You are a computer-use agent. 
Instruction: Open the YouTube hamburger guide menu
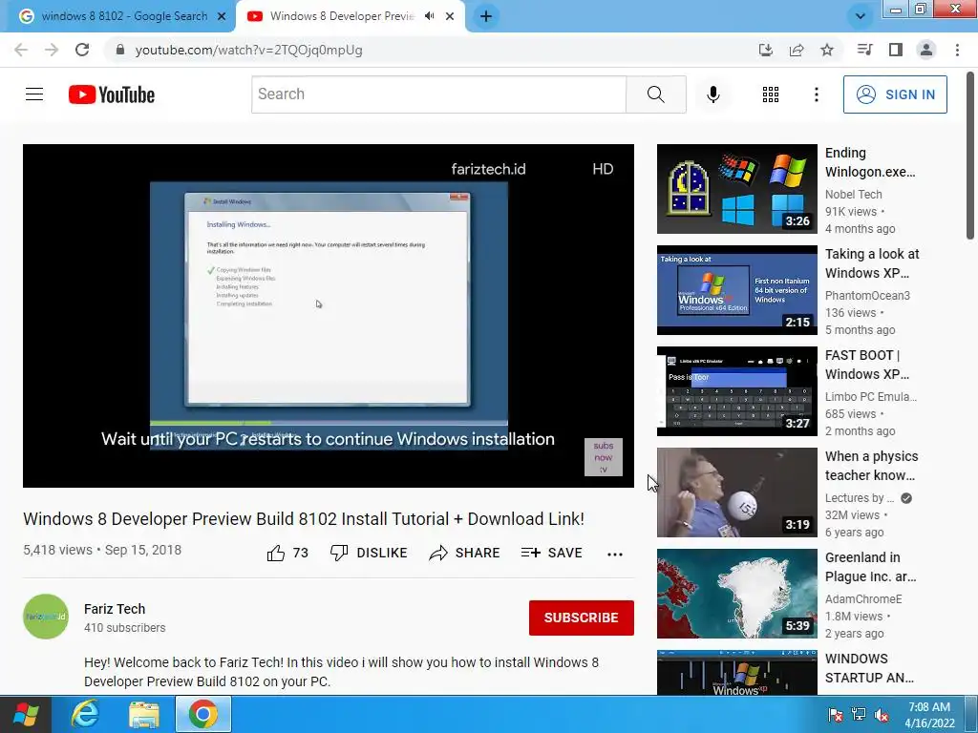34,94
